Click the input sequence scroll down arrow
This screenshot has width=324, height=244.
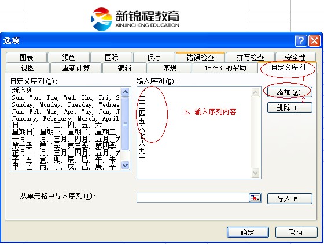(x=255, y=172)
